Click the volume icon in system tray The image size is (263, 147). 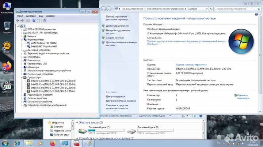(243, 143)
